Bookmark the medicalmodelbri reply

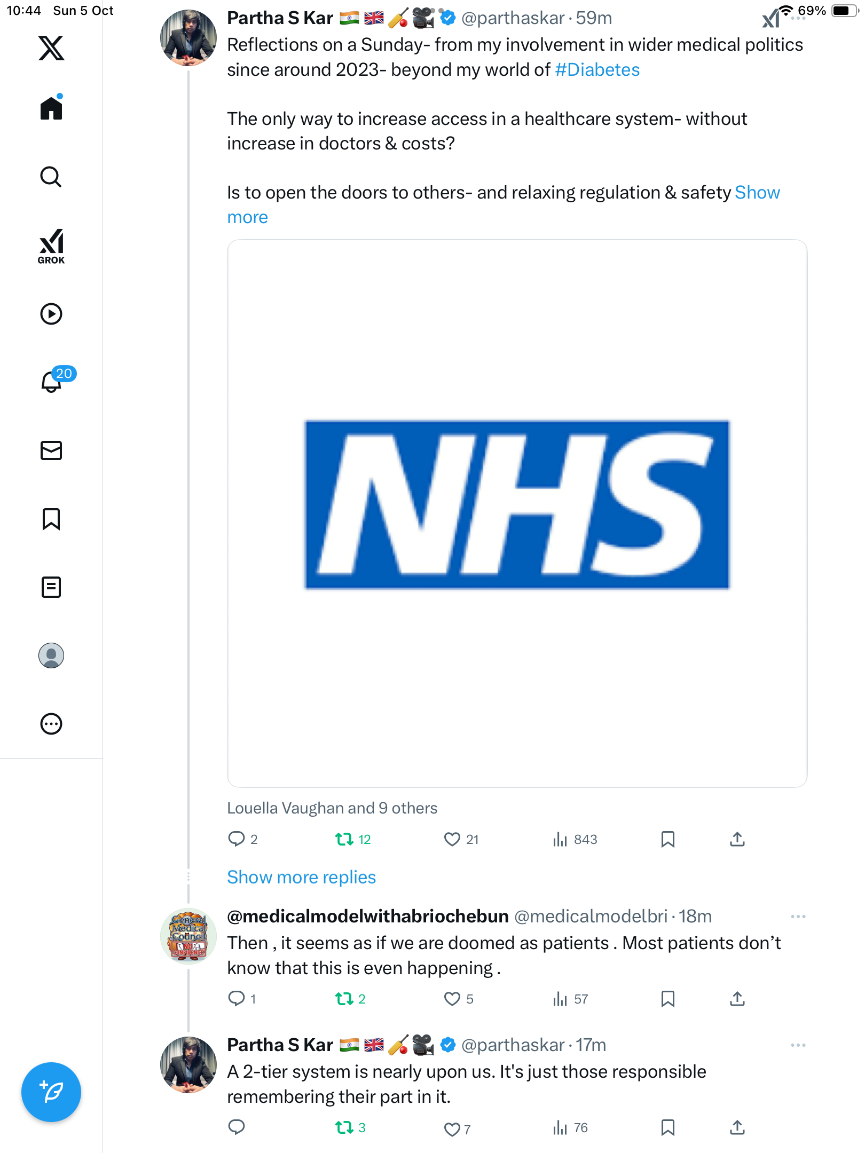(668, 999)
